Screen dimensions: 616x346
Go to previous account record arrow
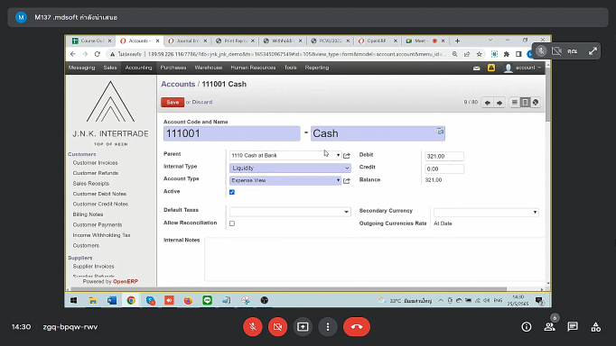(488, 103)
